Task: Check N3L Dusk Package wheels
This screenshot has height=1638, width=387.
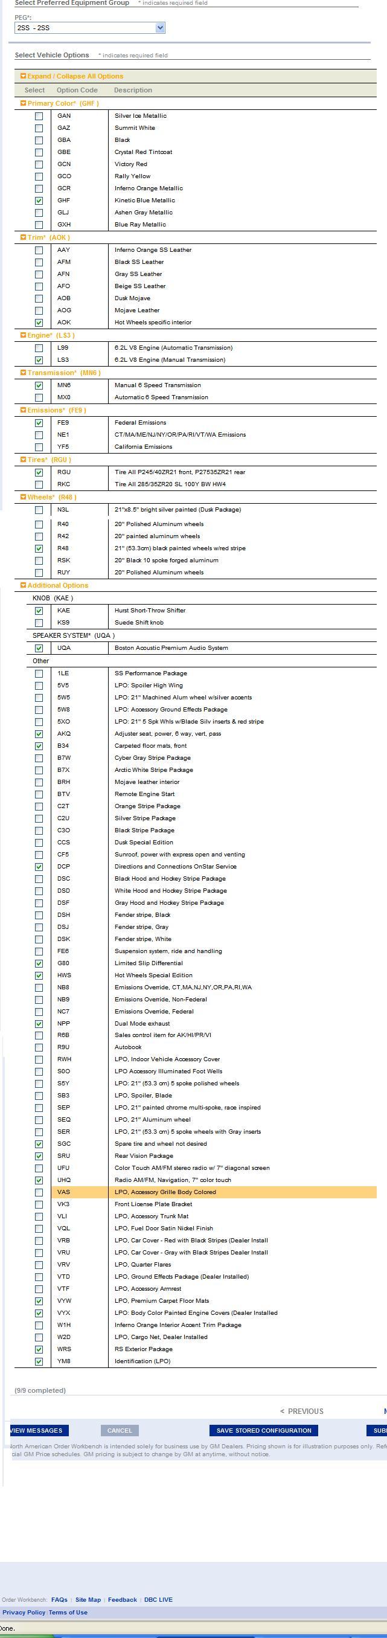Action: pos(39,510)
